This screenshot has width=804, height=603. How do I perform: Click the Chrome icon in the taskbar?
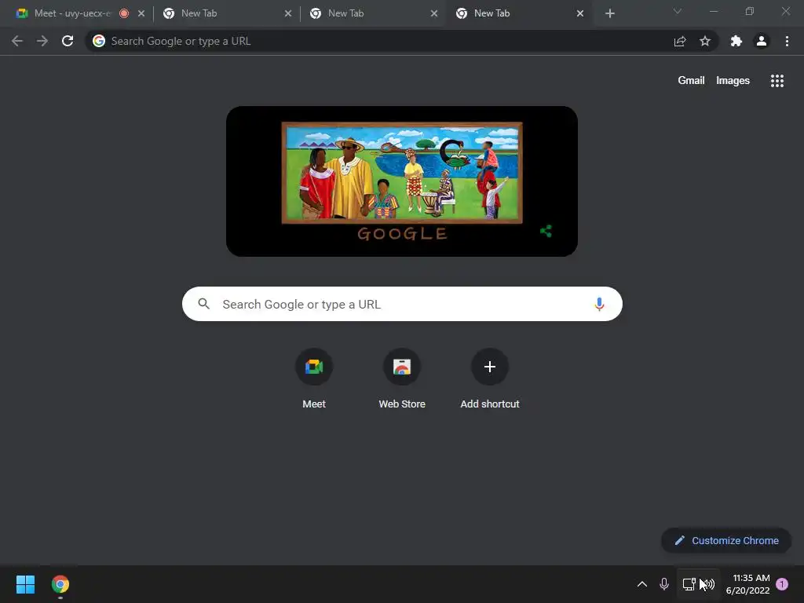(x=60, y=584)
